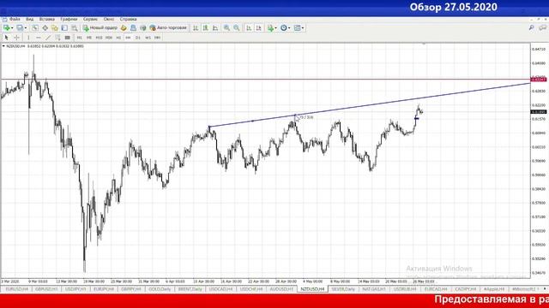Expand the Templates dropdown arrow
This screenshot has width=549, height=308.
303,28
